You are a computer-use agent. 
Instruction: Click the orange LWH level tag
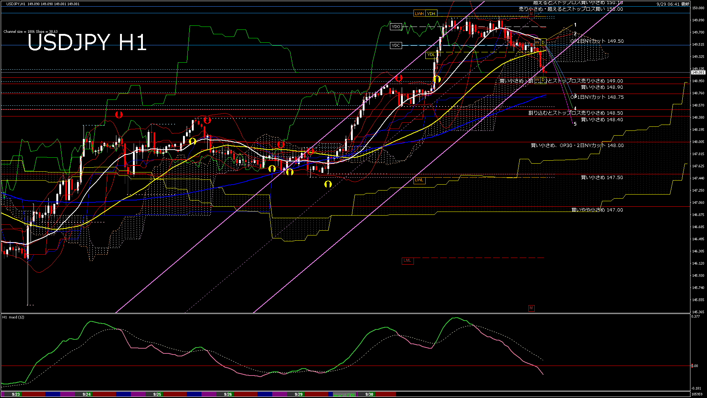pyautogui.click(x=419, y=14)
